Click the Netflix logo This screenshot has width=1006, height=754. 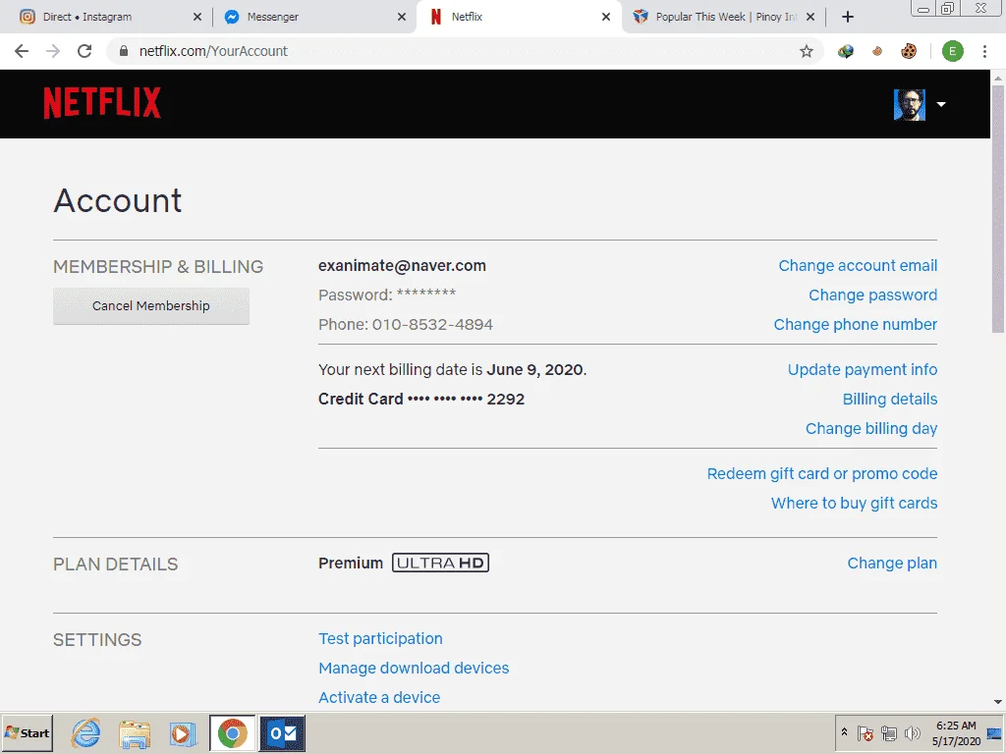coord(102,103)
